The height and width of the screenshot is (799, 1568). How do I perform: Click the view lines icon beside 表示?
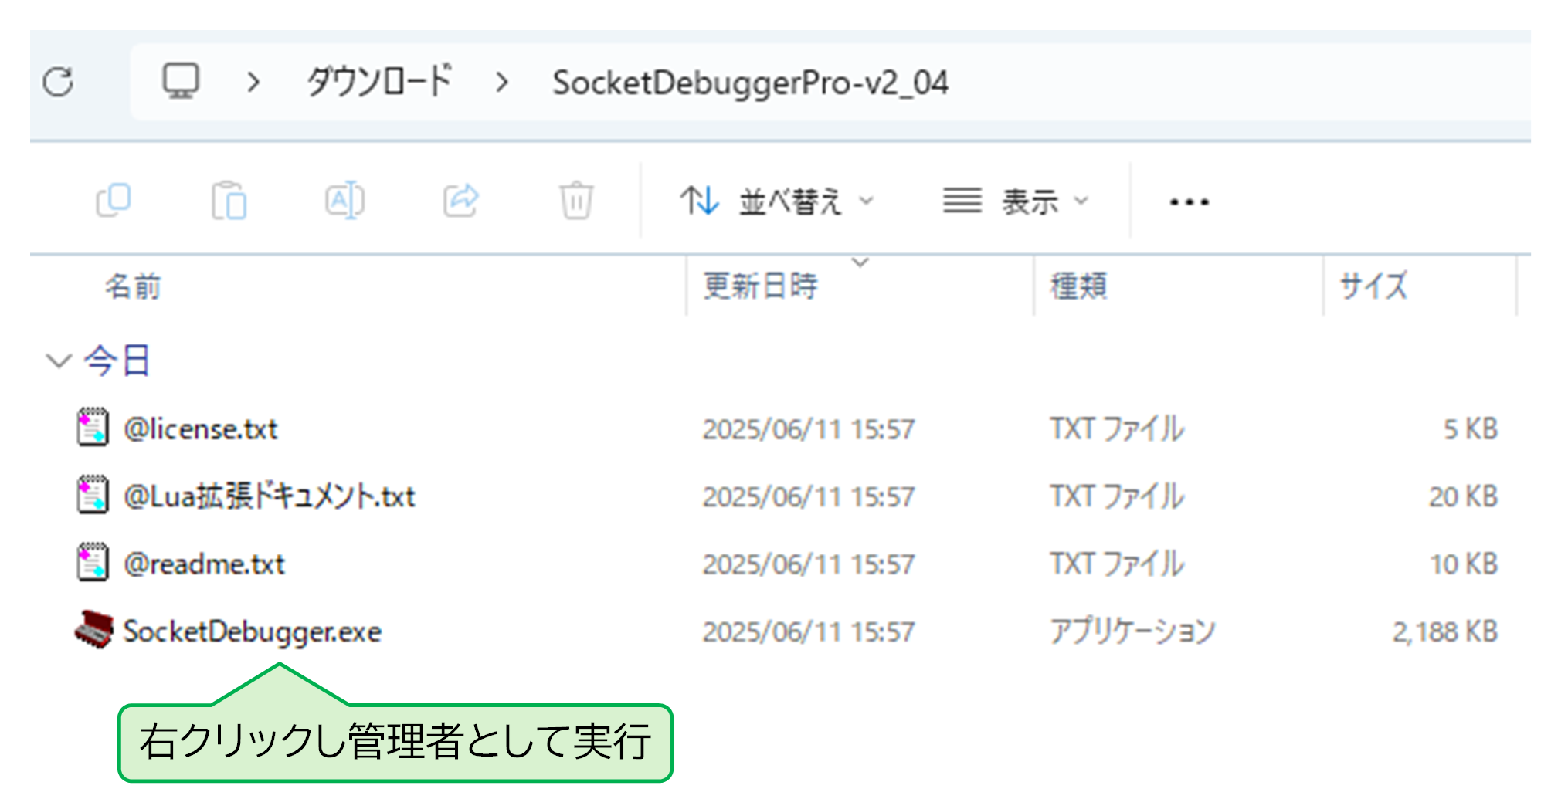coord(960,200)
